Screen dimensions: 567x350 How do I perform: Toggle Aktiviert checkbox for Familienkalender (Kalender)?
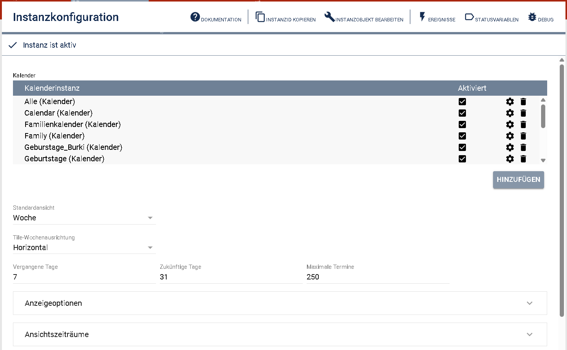pos(462,125)
